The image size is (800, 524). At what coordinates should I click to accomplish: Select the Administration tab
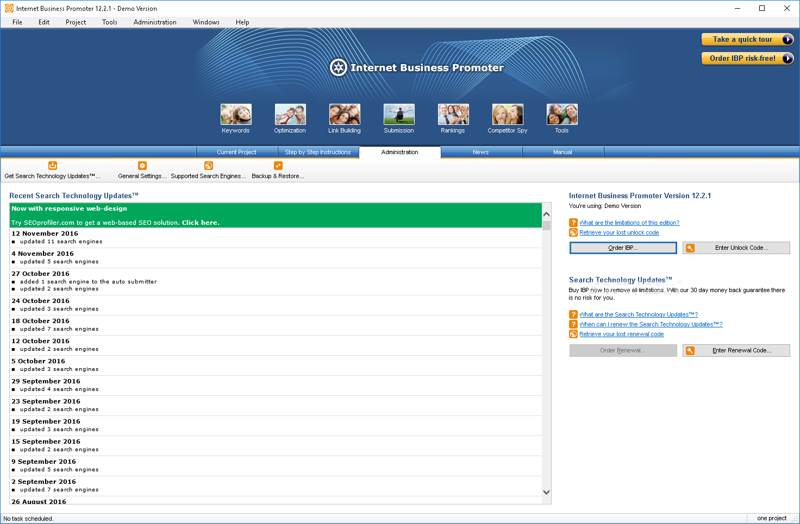pos(400,152)
